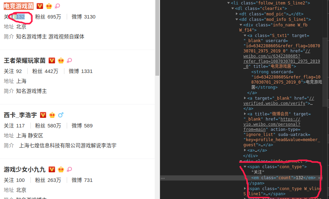This screenshot has height=199, width=329.
Task: Click the address text 上海 静安区
Action: tap(29, 135)
